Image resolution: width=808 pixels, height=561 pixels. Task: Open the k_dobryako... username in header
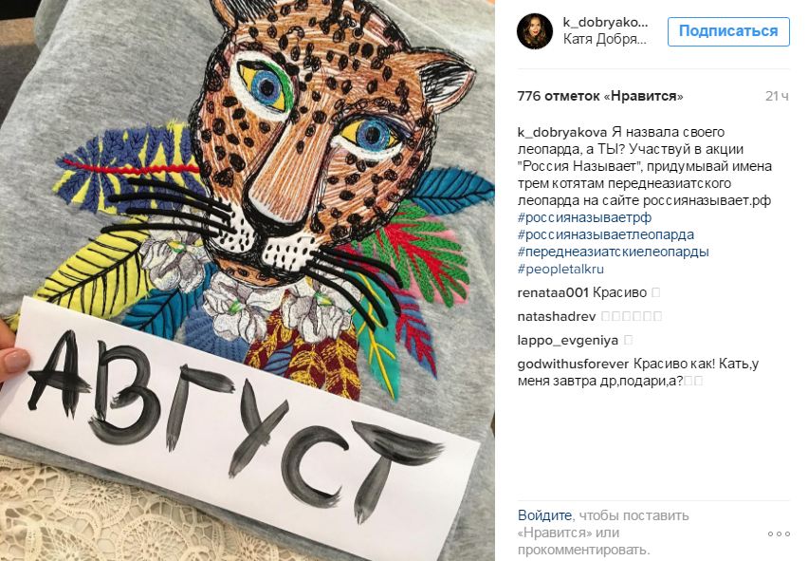(x=605, y=22)
